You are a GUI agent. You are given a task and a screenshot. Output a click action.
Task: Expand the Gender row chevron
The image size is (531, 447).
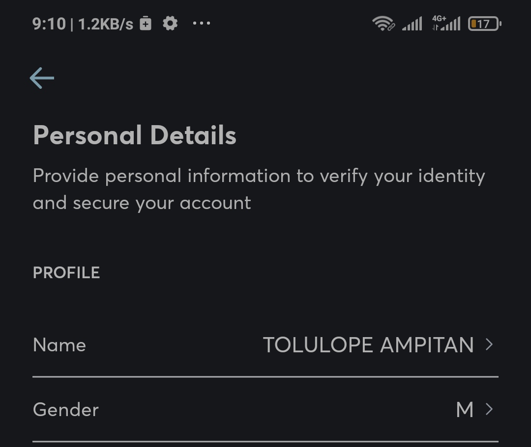(x=489, y=409)
